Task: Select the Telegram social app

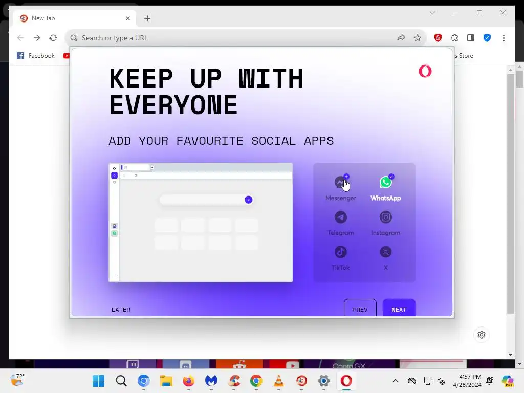Action: pos(340,223)
